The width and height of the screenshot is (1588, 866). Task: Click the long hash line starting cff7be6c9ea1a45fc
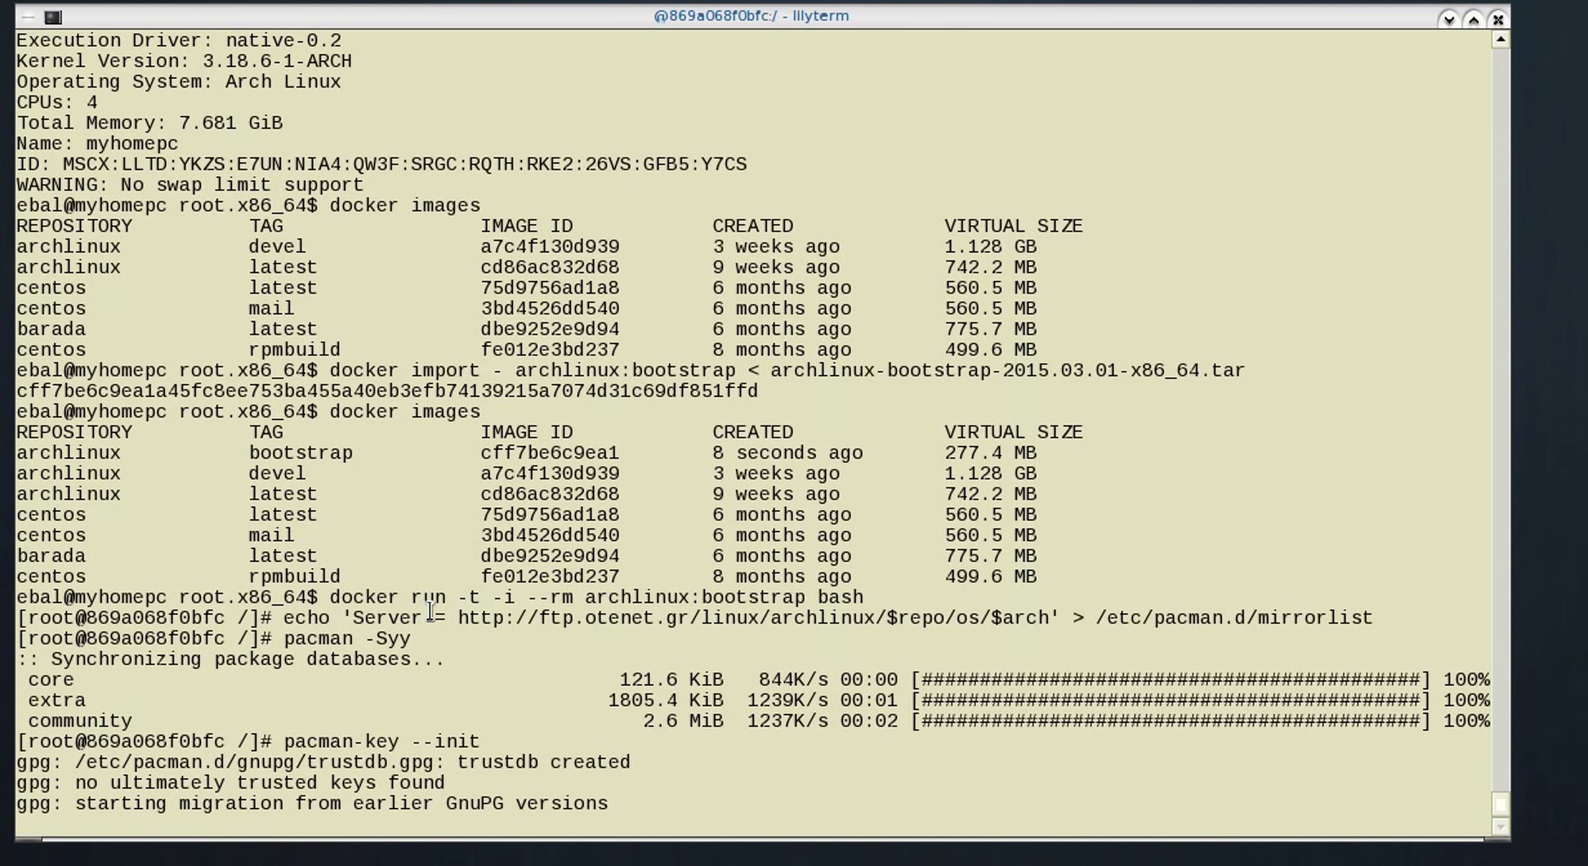pos(387,391)
